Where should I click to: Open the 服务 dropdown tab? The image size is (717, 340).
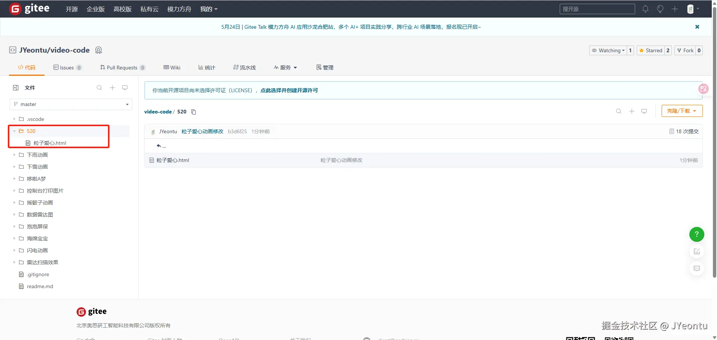pyautogui.click(x=285, y=68)
